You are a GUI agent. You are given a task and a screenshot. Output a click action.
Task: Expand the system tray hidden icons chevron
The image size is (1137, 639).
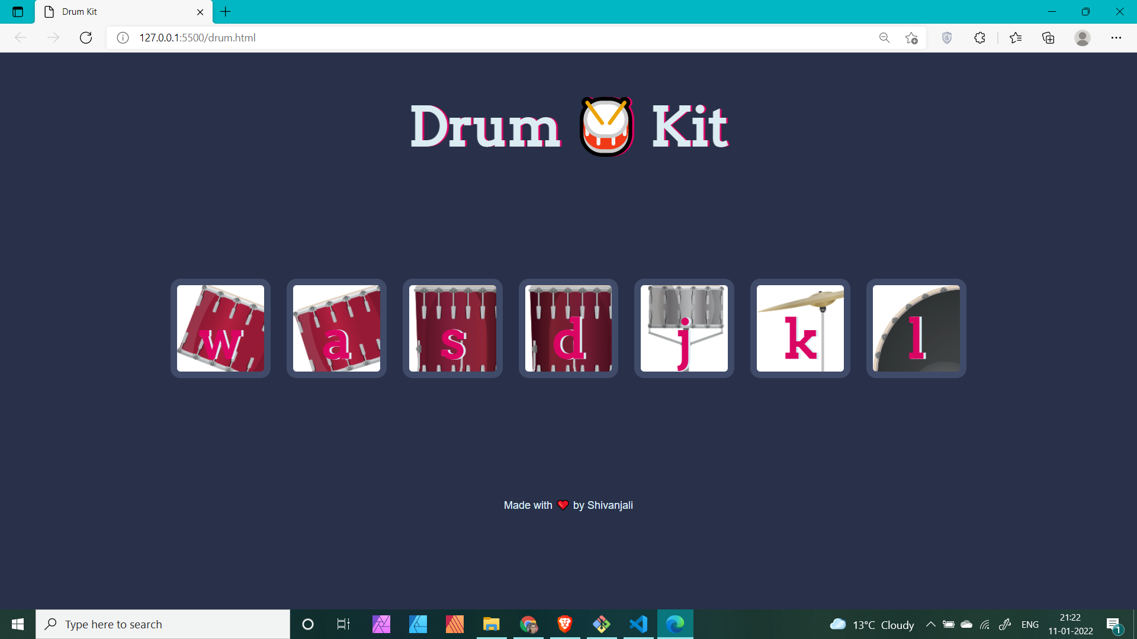[x=930, y=624]
